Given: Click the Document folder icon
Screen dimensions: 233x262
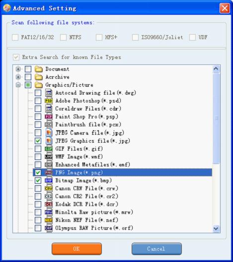Looking at the screenshot, I should pyautogui.click(x=39, y=69).
